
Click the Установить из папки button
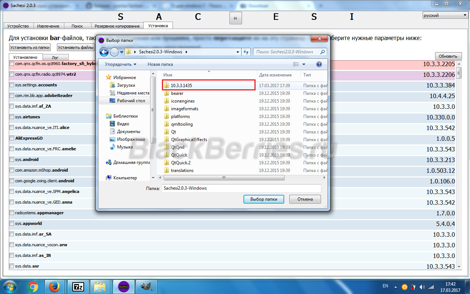pos(30,47)
